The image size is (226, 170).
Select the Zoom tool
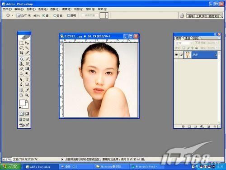[x=27, y=95]
